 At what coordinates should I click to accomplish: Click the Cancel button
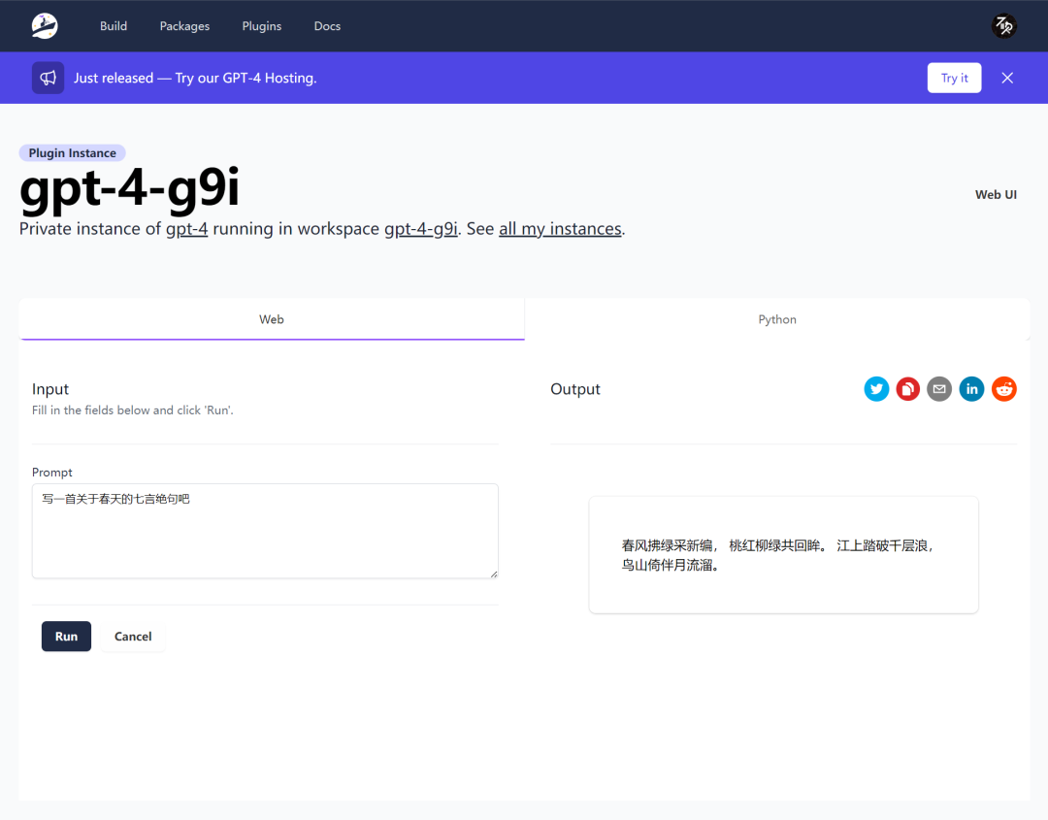click(133, 637)
